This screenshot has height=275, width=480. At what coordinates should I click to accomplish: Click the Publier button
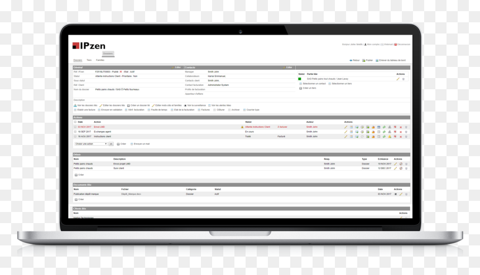tap(368, 60)
